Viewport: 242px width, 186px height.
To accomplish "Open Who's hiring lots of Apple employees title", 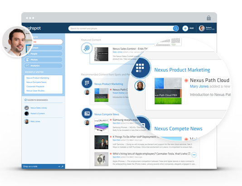I will (150, 153).
